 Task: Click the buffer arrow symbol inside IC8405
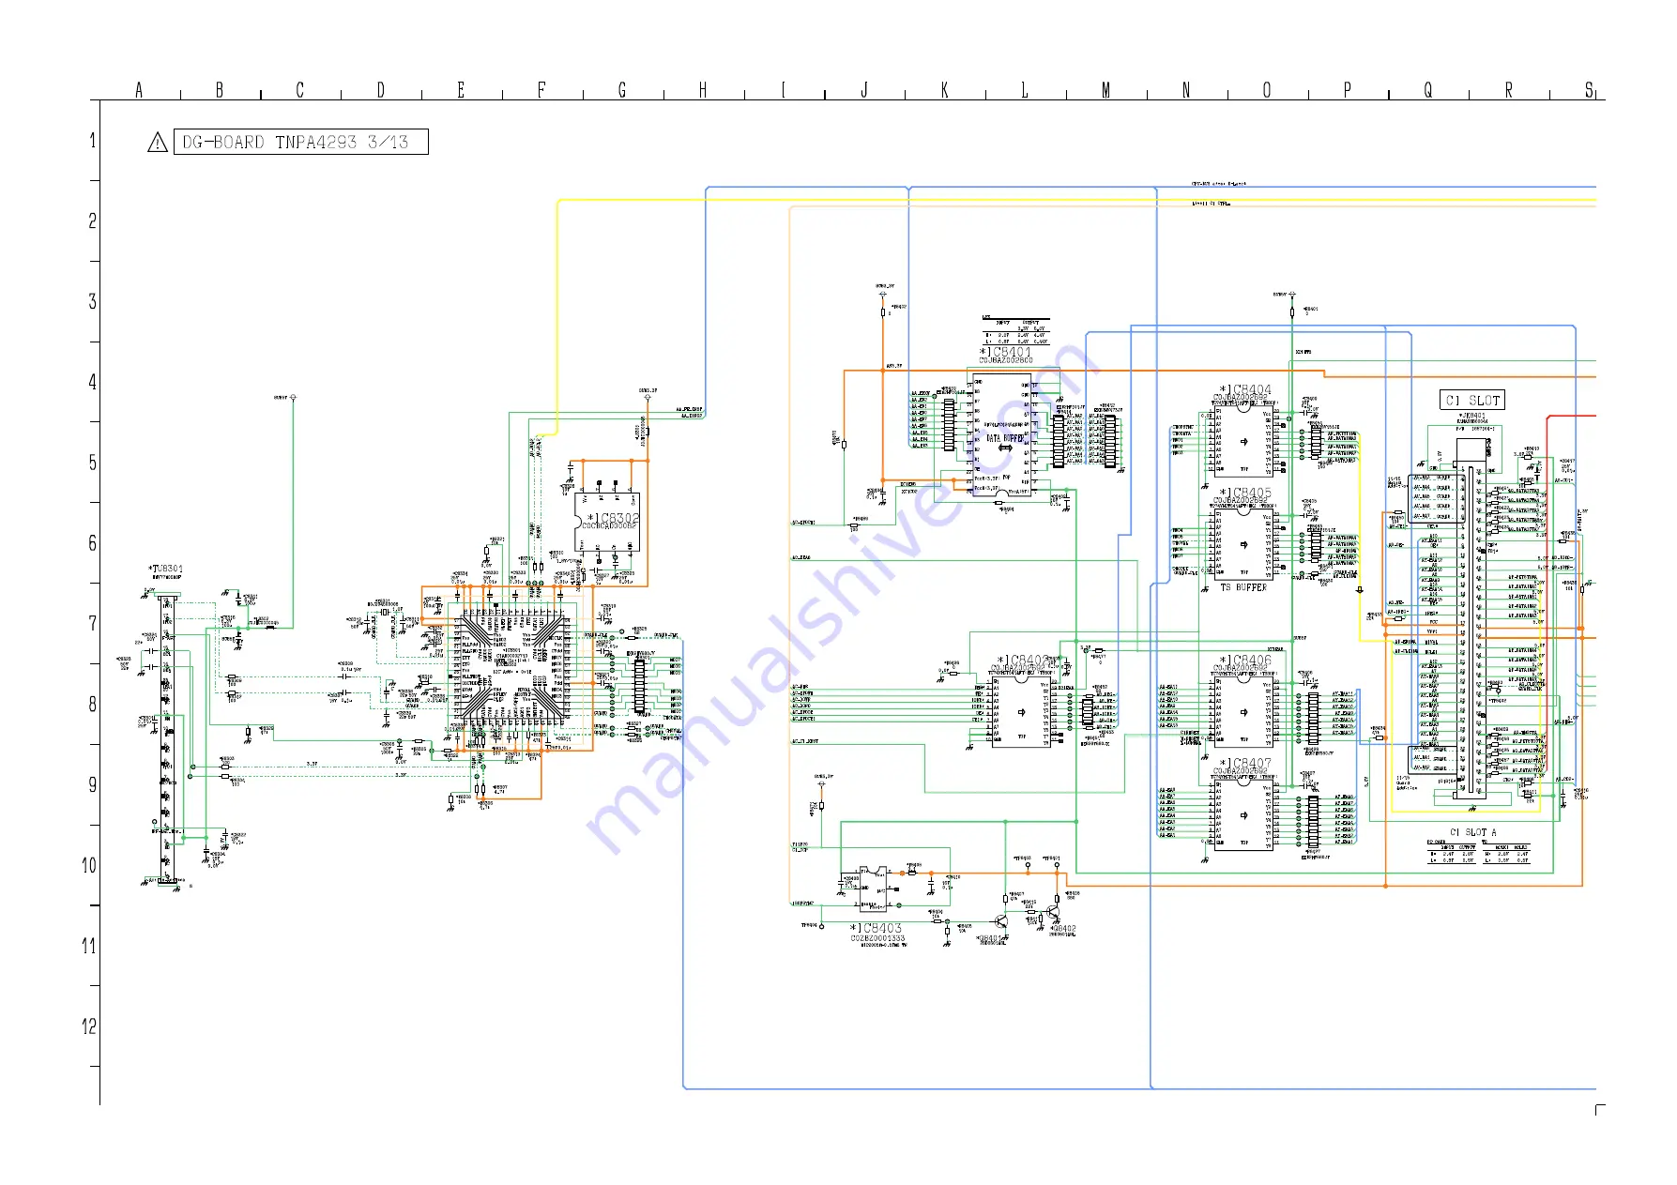[1244, 544]
